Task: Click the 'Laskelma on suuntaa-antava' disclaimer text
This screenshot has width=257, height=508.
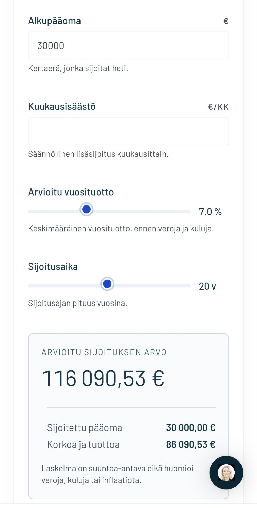Action: pyautogui.click(x=117, y=474)
